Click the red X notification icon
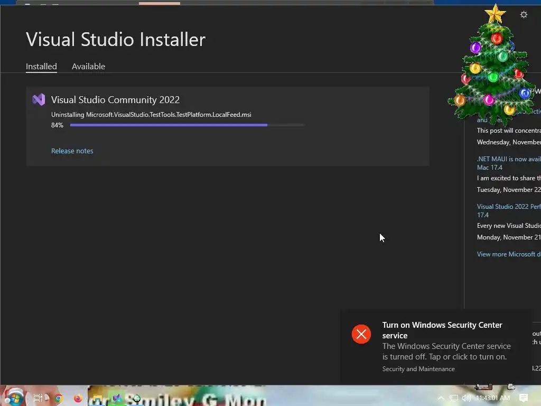The height and width of the screenshot is (406, 541). click(361, 334)
